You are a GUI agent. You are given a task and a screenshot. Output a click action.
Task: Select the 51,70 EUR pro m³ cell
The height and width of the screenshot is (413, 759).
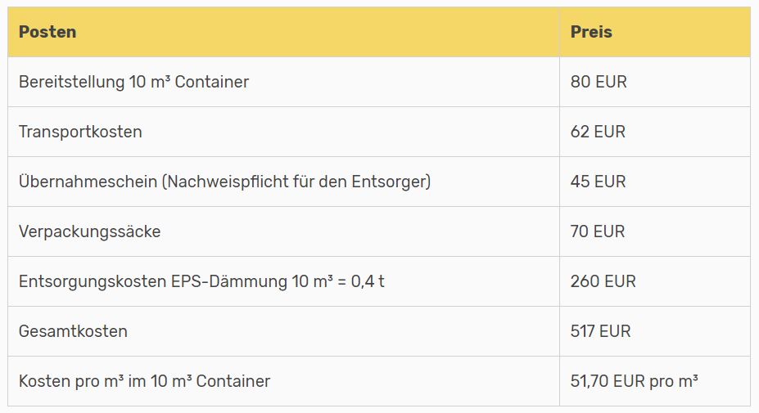655,381
